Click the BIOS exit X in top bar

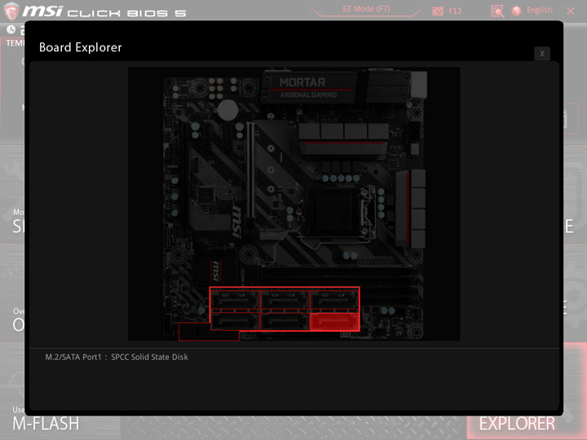571,11
